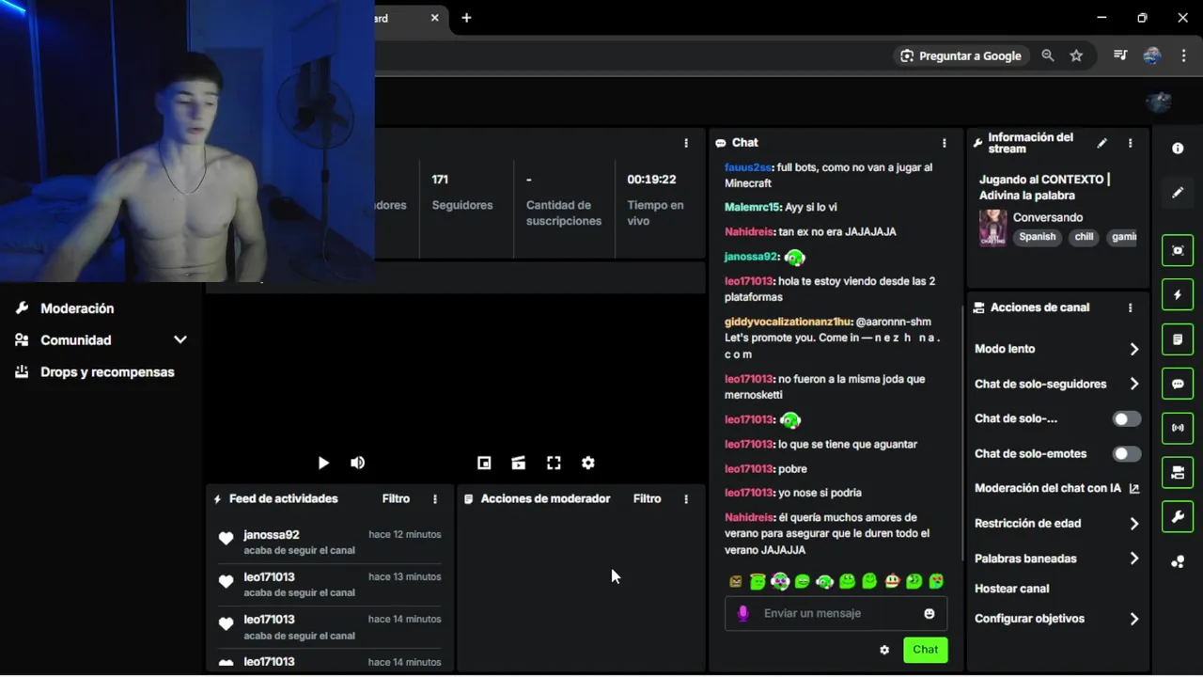This screenshot has height=677, width=1203.
Task: Focus the Enviar un mensaje input
Action: [836, 613]
